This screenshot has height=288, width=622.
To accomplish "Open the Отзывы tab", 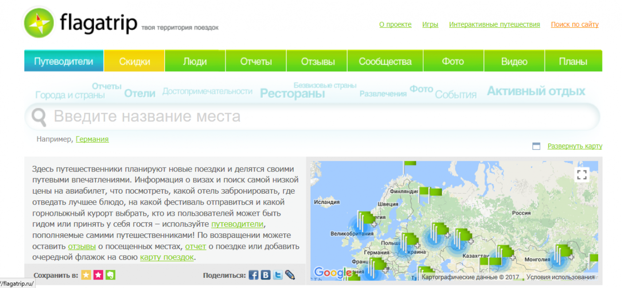I will (317, 62).
